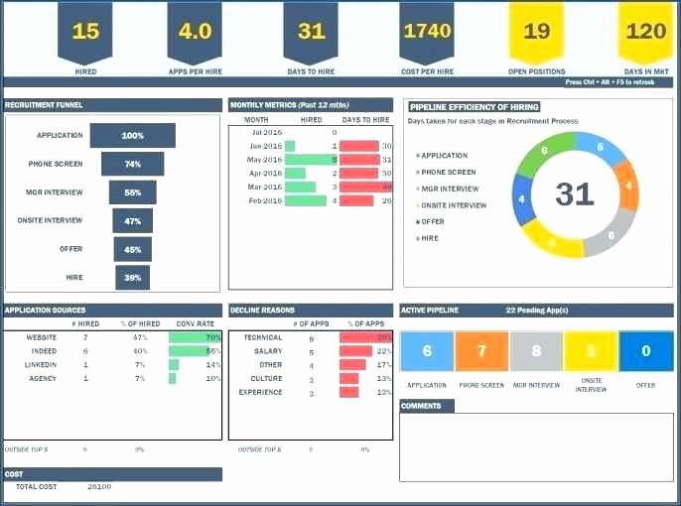Click the Days To Hire column header
The width and height of the screenshot is (681, 506).
pos(365,120)
